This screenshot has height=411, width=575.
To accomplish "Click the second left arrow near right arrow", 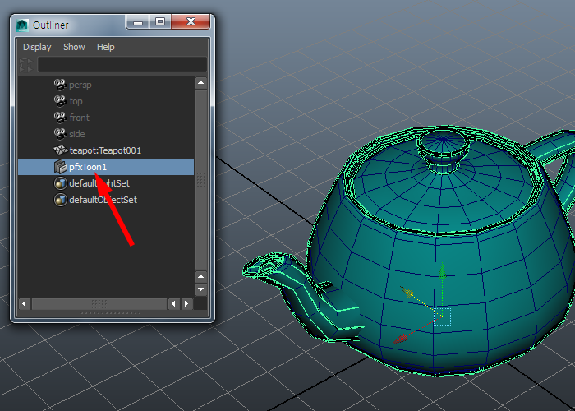I will pos(173,304).
